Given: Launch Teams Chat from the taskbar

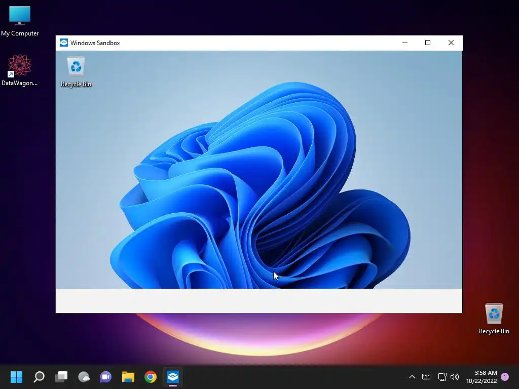Looking at the screenshot, I should click(x=105, y=376).
